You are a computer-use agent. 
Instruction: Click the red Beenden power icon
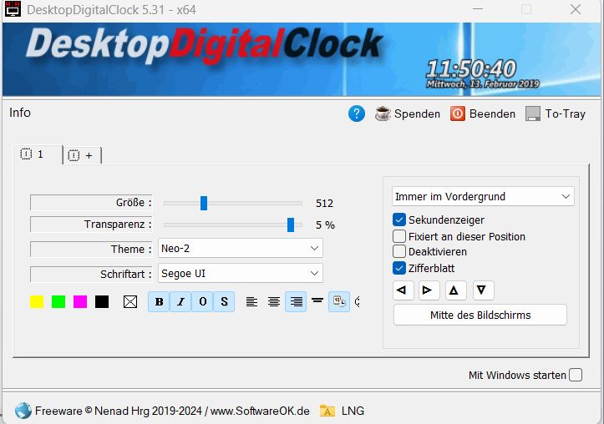458,114
